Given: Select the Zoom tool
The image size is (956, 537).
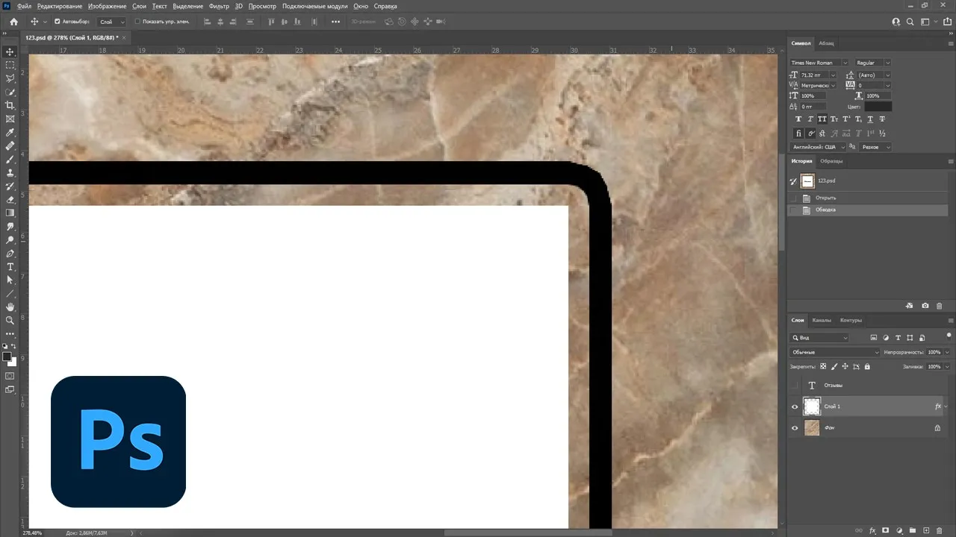Looking at the screenshot, I should coord(10,320).
